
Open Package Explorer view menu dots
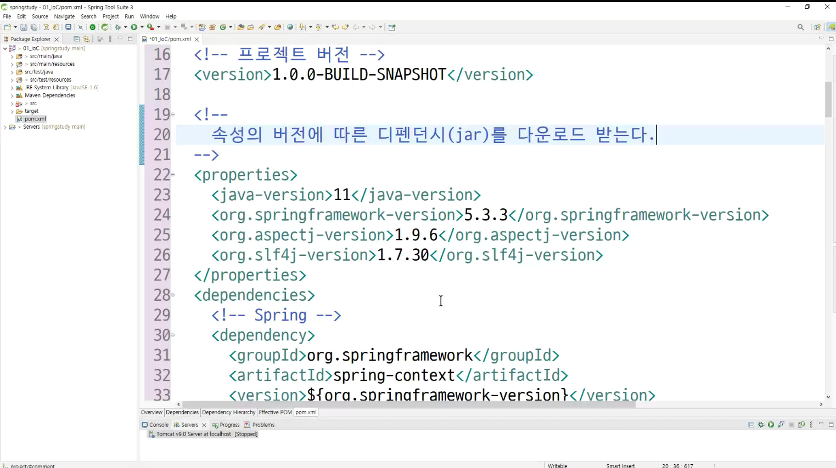[110, 39]
